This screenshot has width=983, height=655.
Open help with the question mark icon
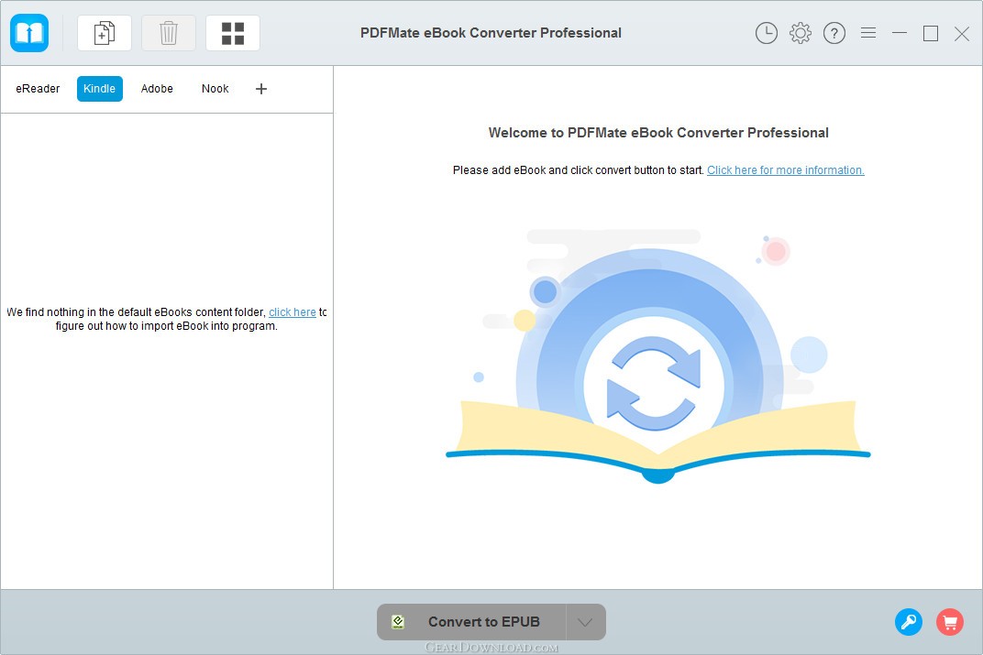(x=834, y=33)
